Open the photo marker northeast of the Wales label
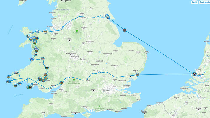This screenshot has width=210, height=118. click(43, 58)
